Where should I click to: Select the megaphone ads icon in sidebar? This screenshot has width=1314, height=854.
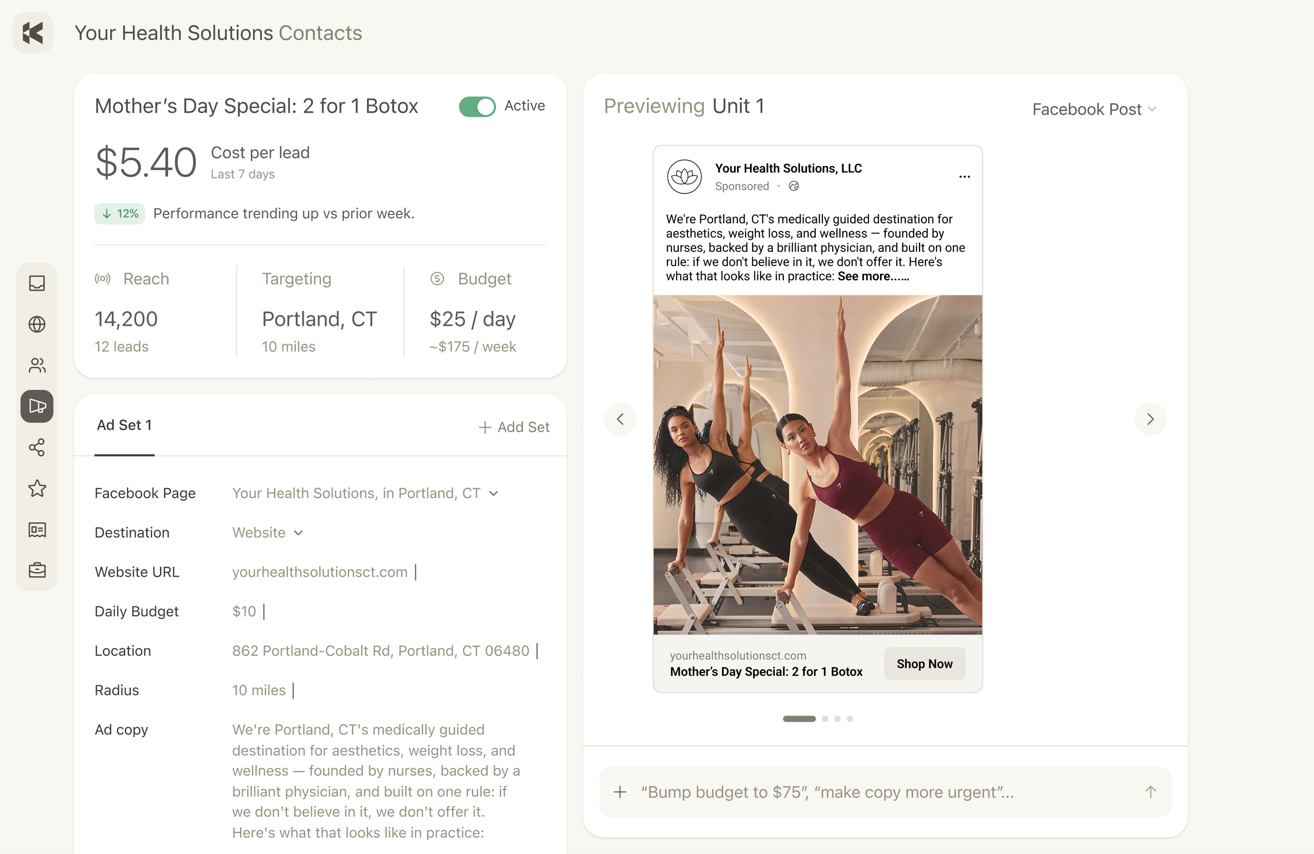click(x=37, y=406)
